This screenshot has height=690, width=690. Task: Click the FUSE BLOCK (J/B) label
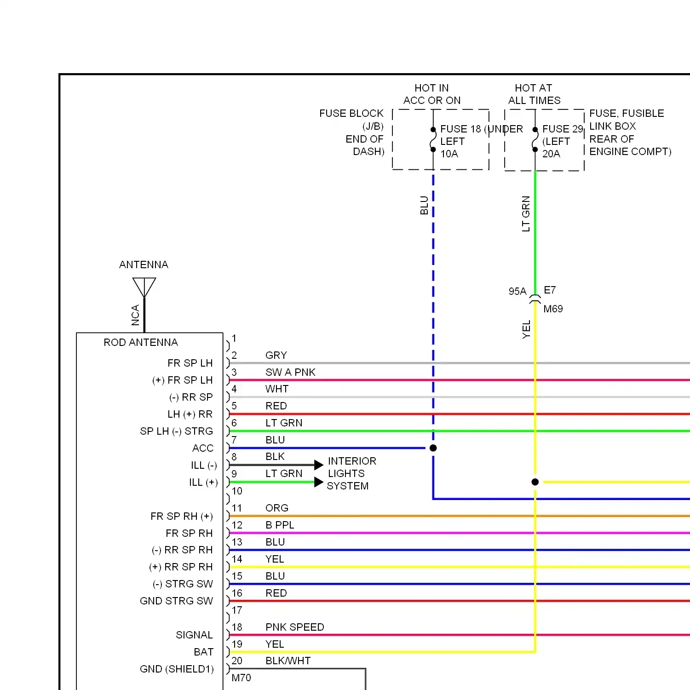352,120
